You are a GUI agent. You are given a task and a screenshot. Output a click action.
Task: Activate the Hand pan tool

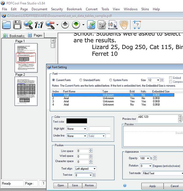124,25
